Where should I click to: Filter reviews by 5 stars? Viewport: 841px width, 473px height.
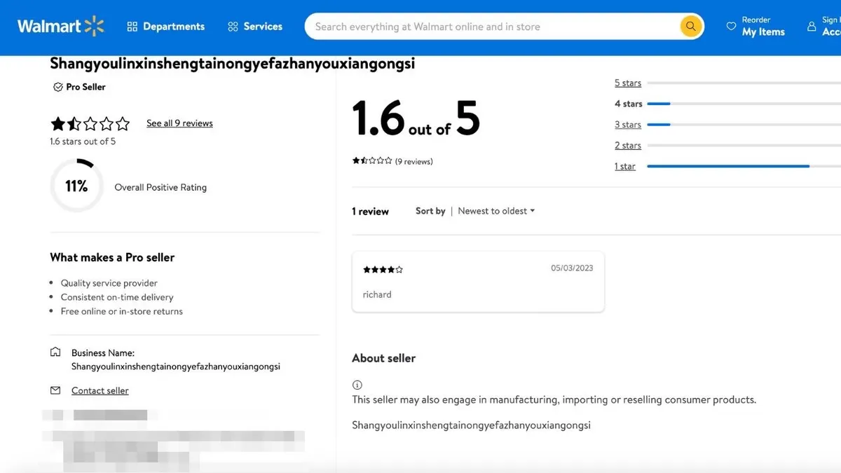[628, 83]
